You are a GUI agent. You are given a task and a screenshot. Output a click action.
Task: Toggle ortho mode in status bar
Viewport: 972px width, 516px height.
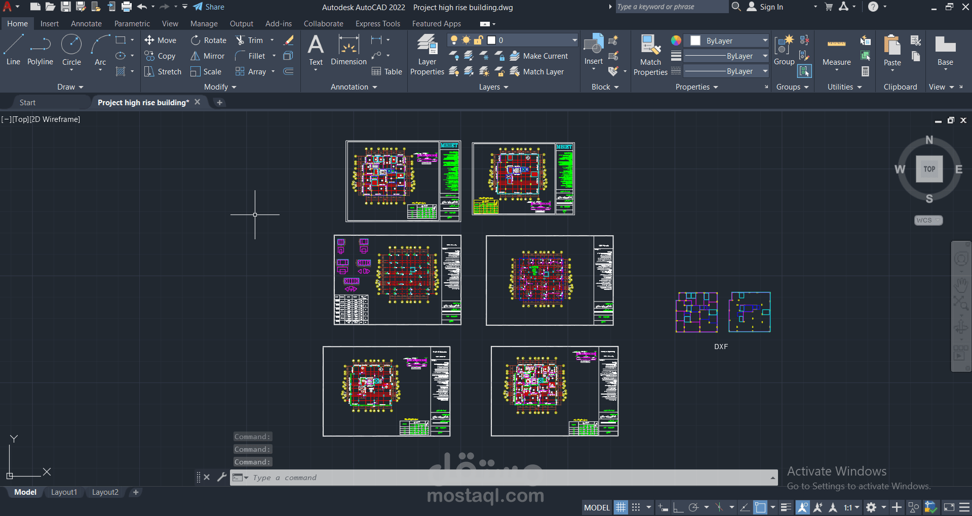point(678,507)
